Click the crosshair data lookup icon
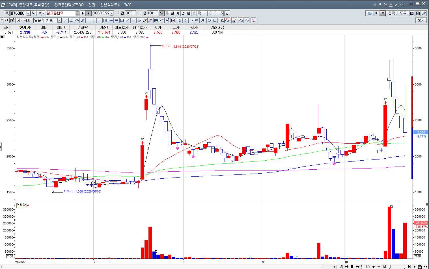Viewport: 429px width, 269px height. click(234, 20)
